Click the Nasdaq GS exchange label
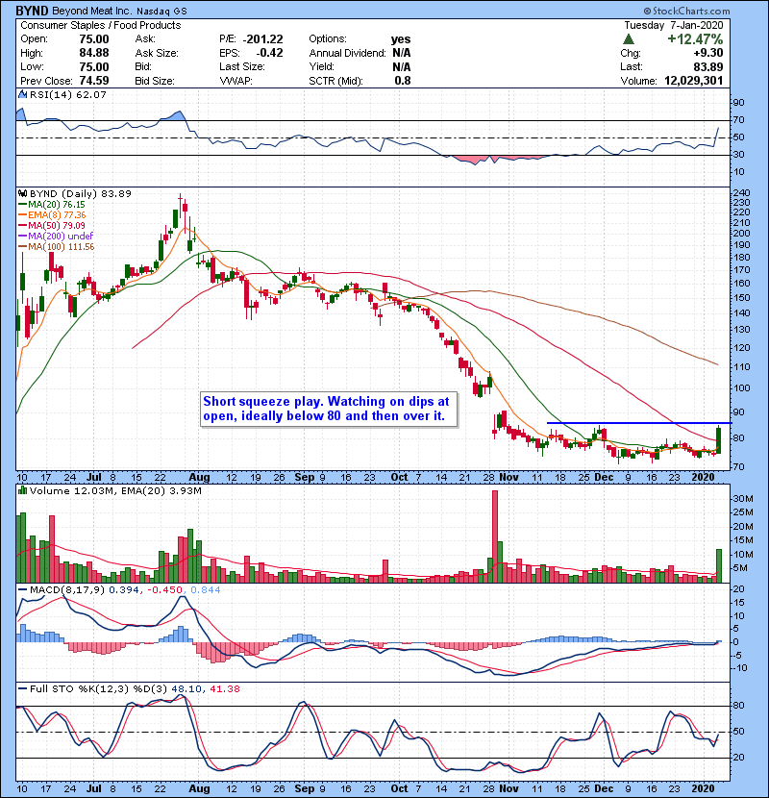 click(x=161, y=11)
